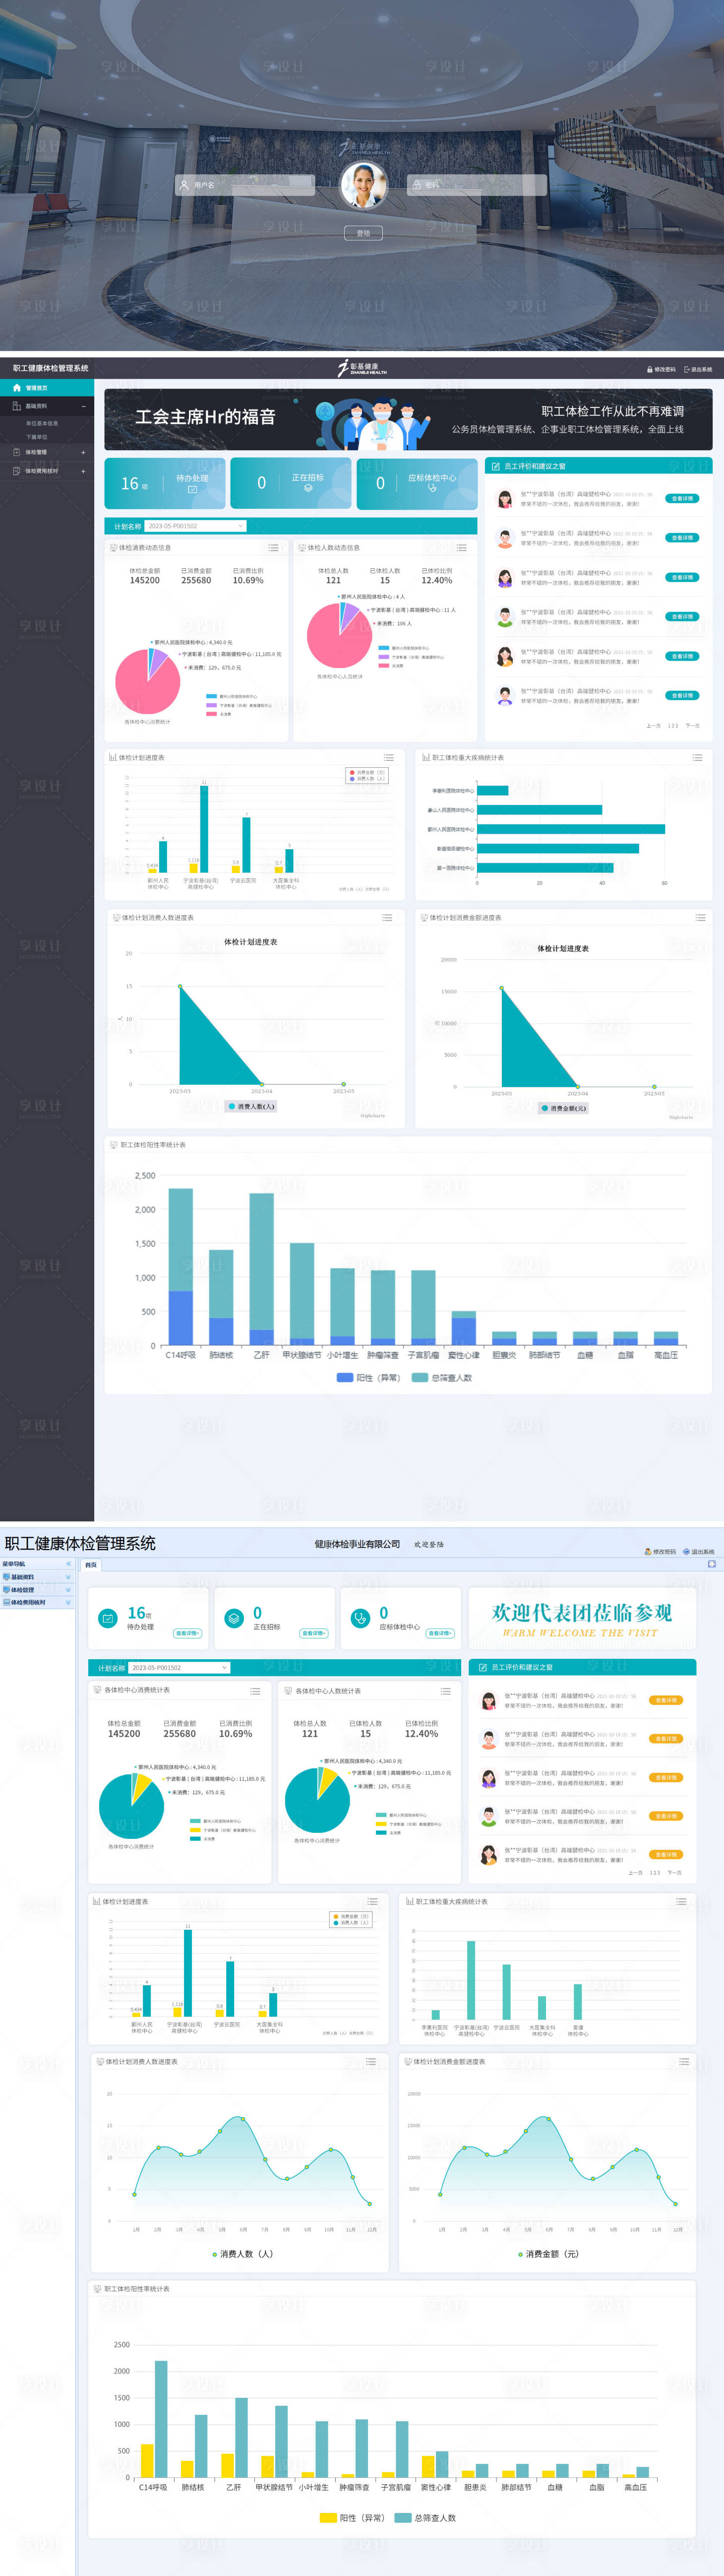The width and height of the screenshot is (724, 2576).
Task: Click 下一页 in dark dashboard review pagination
Action: pyautogui.click(x=692, y=725)
